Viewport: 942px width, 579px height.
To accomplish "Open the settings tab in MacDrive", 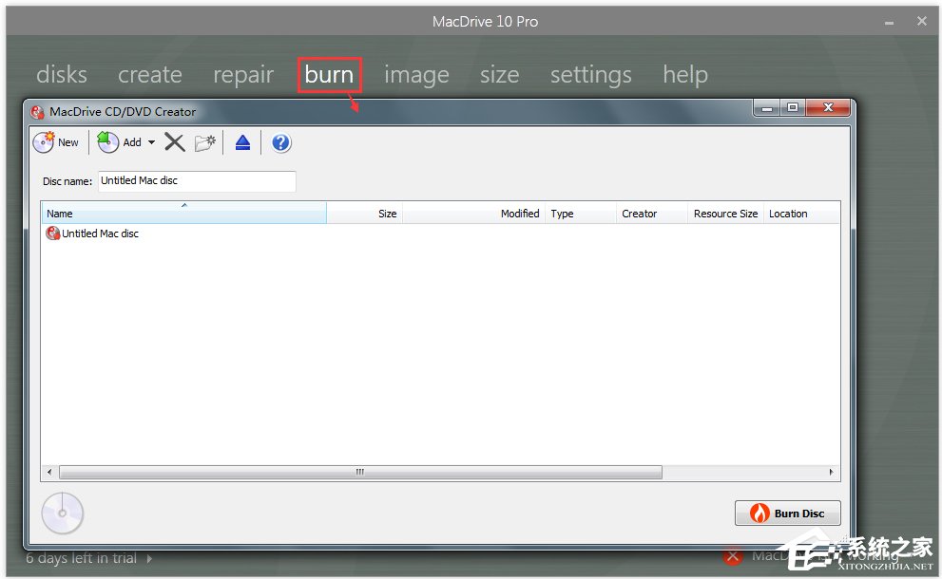I will click(591, 76).
